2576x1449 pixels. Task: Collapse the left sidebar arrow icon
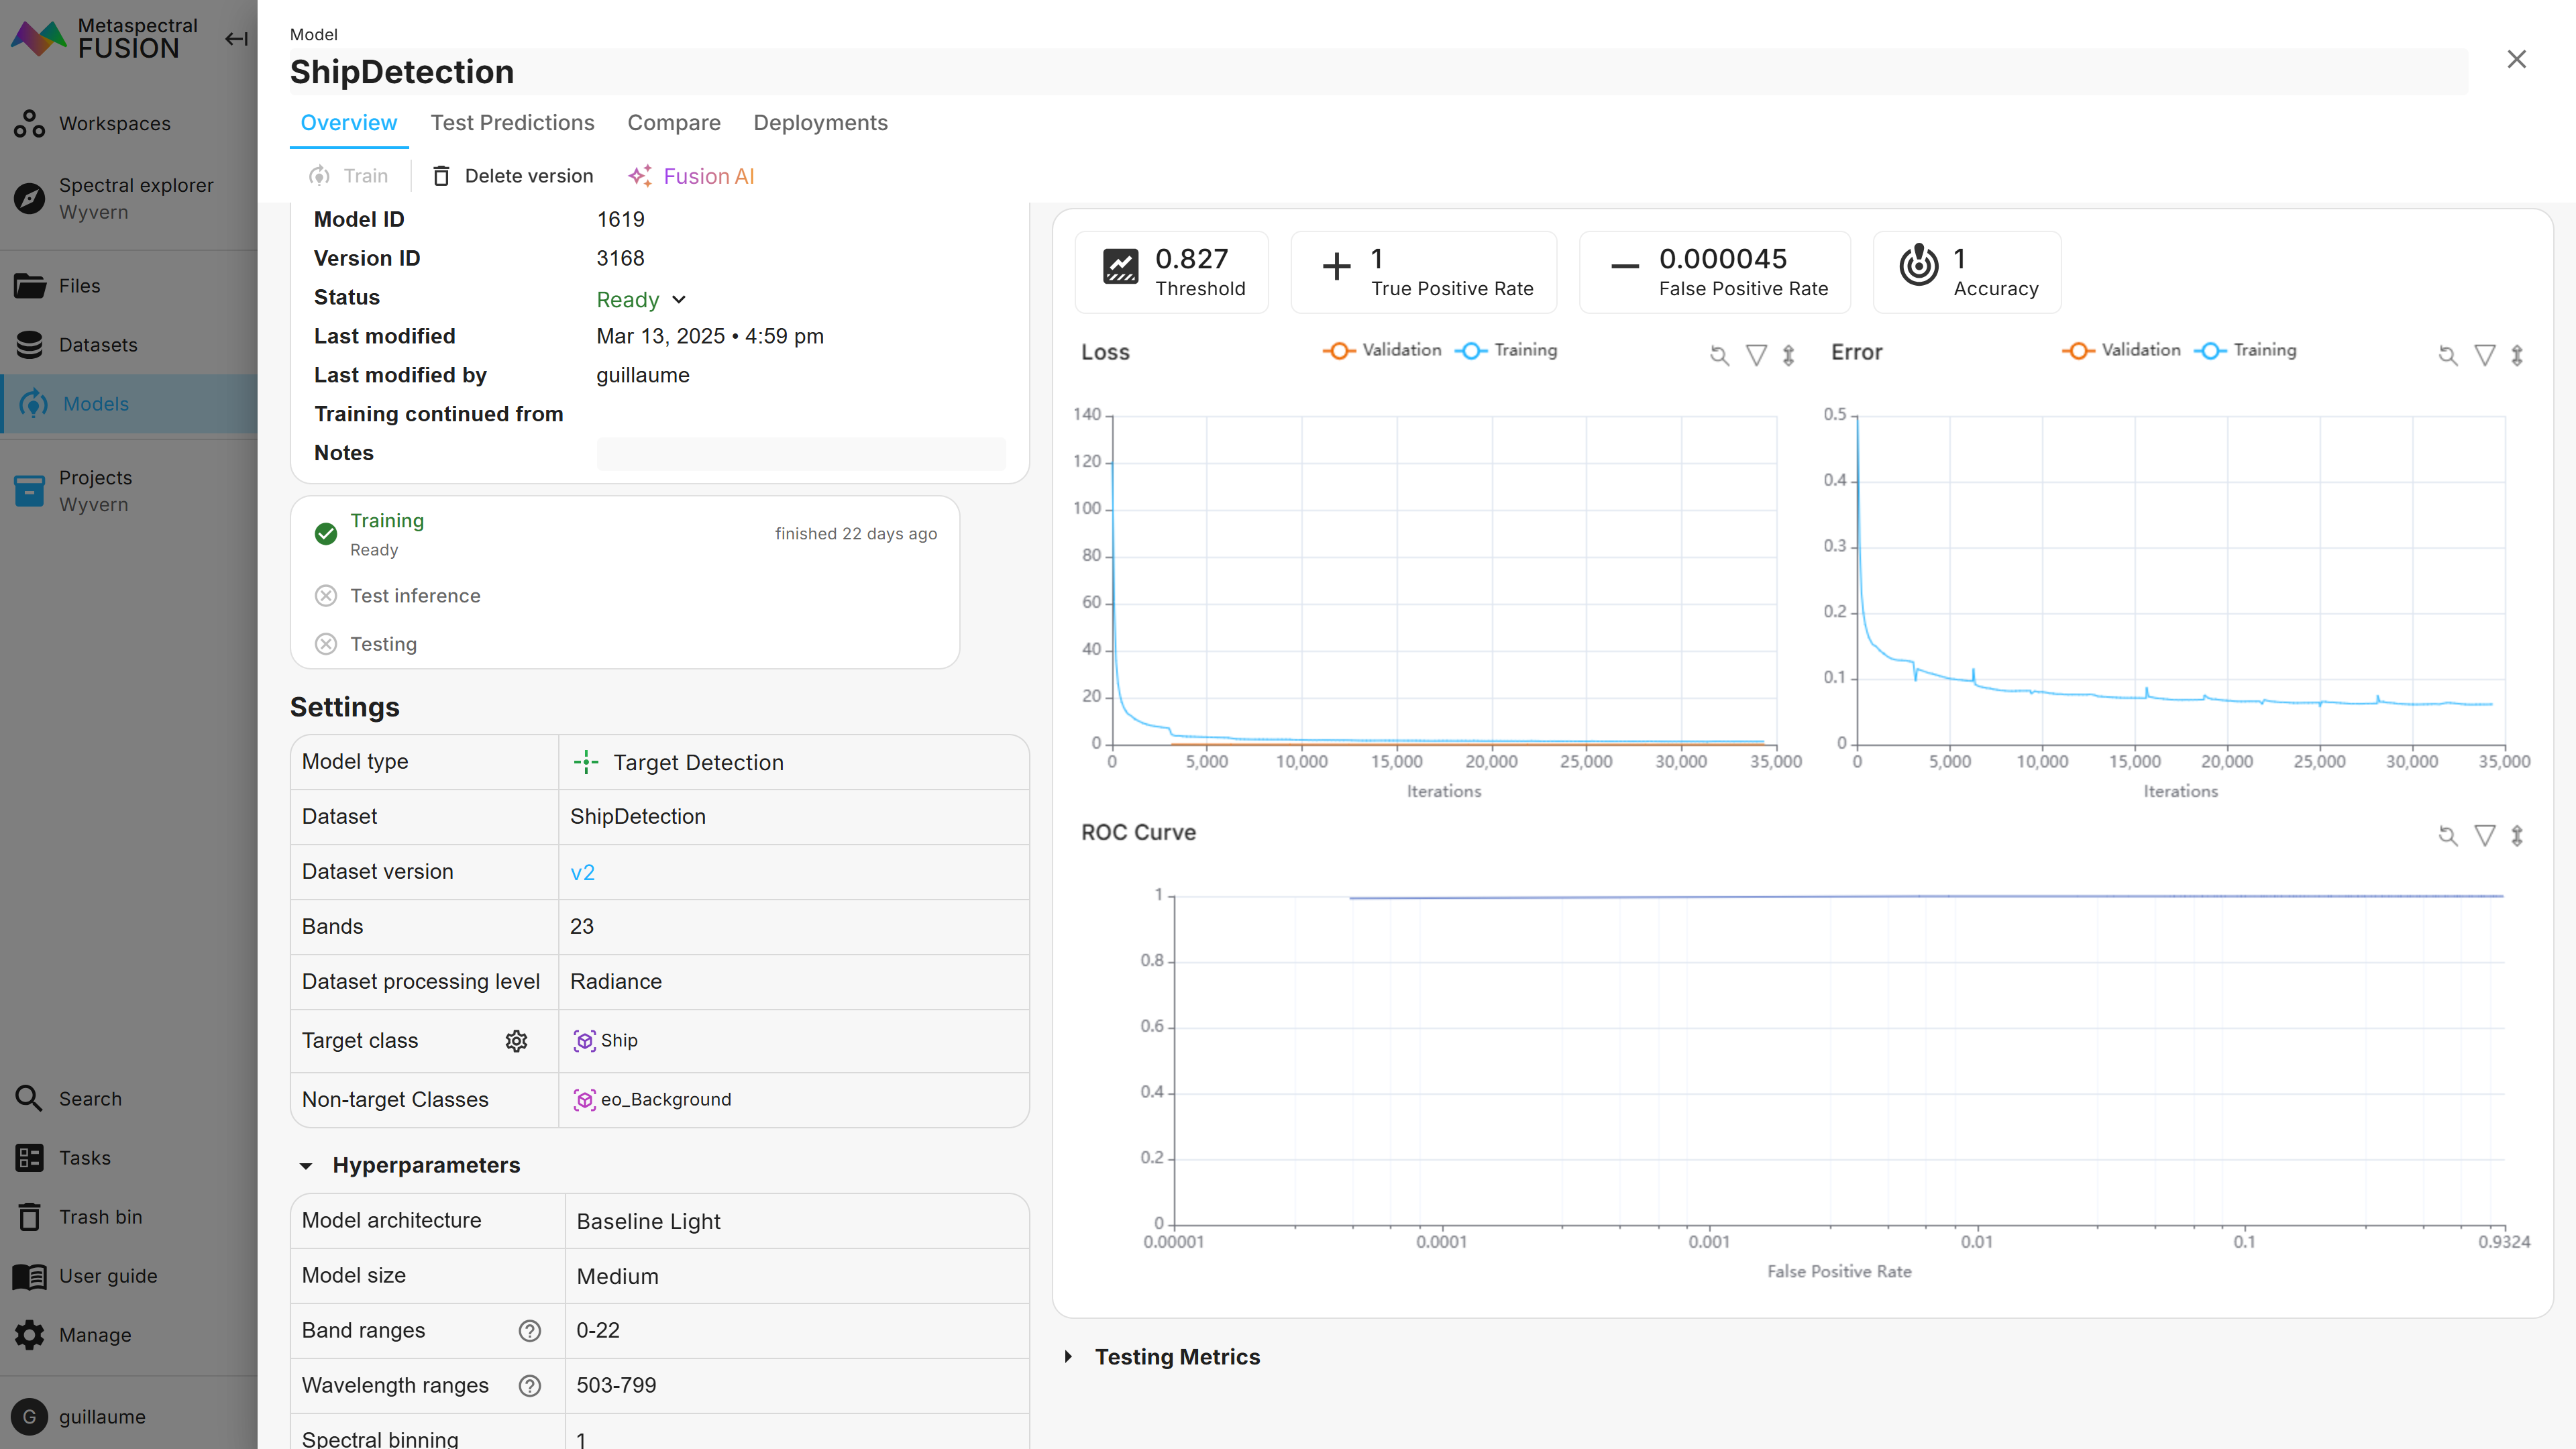236,39
